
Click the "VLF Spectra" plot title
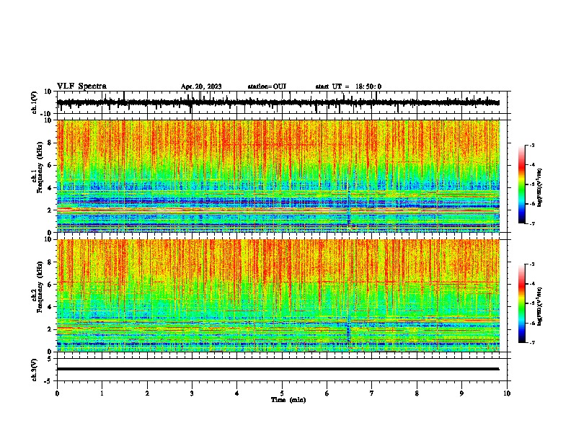(81, 86)
